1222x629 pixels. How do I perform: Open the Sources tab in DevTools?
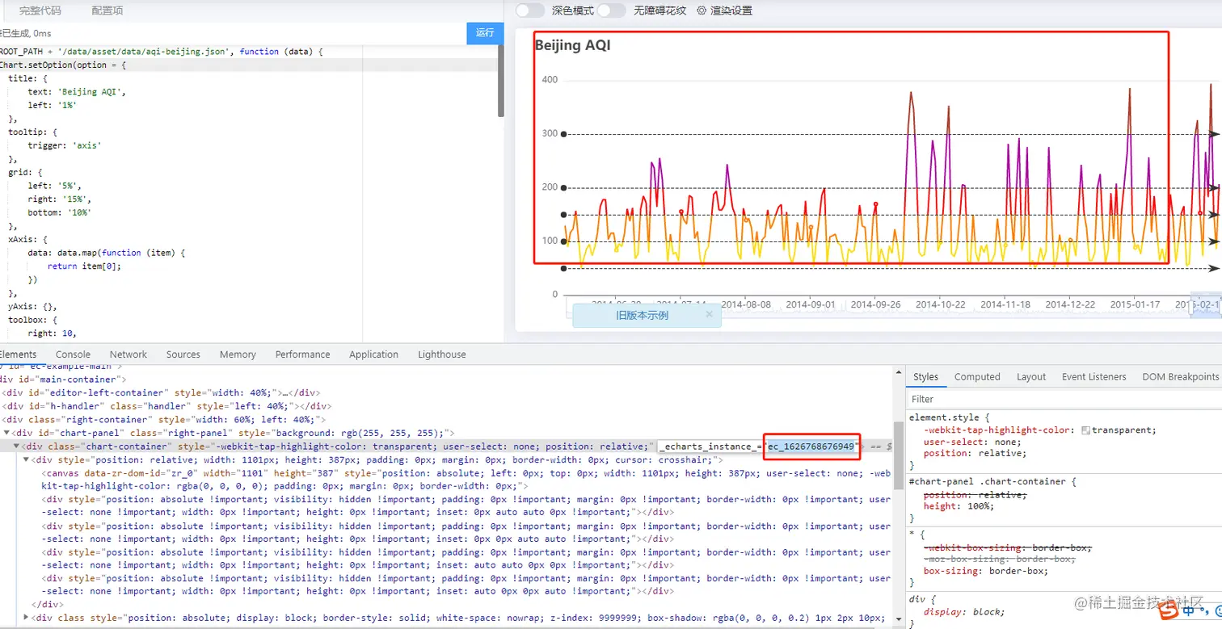point(183,354)
